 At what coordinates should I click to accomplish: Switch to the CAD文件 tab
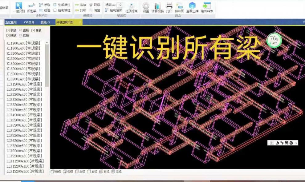(29, 22)
